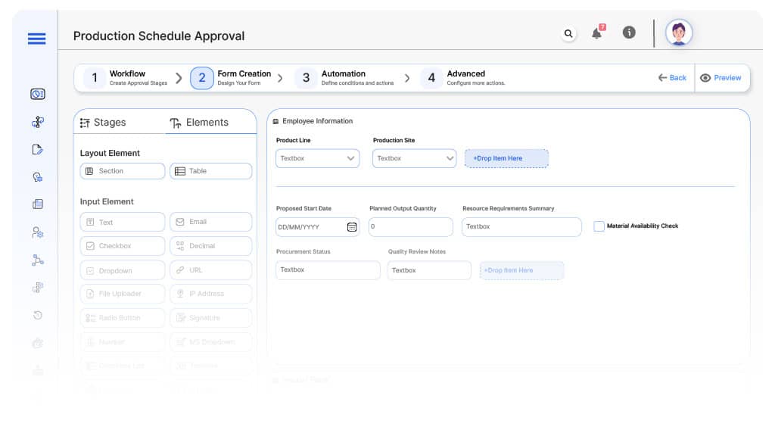This screenshot has width=775, height=436.
Task: Open the dashboard icon in sidebar
Action: click(38, 94)
